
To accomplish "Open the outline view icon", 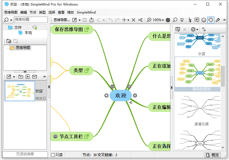I will tap(190, 20).
